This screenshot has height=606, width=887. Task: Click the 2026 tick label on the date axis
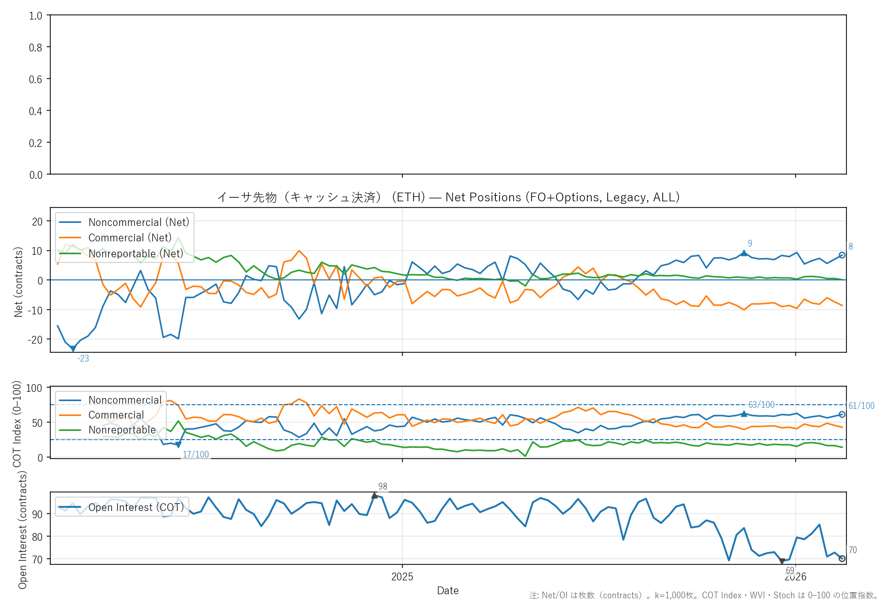pos(795,577)
